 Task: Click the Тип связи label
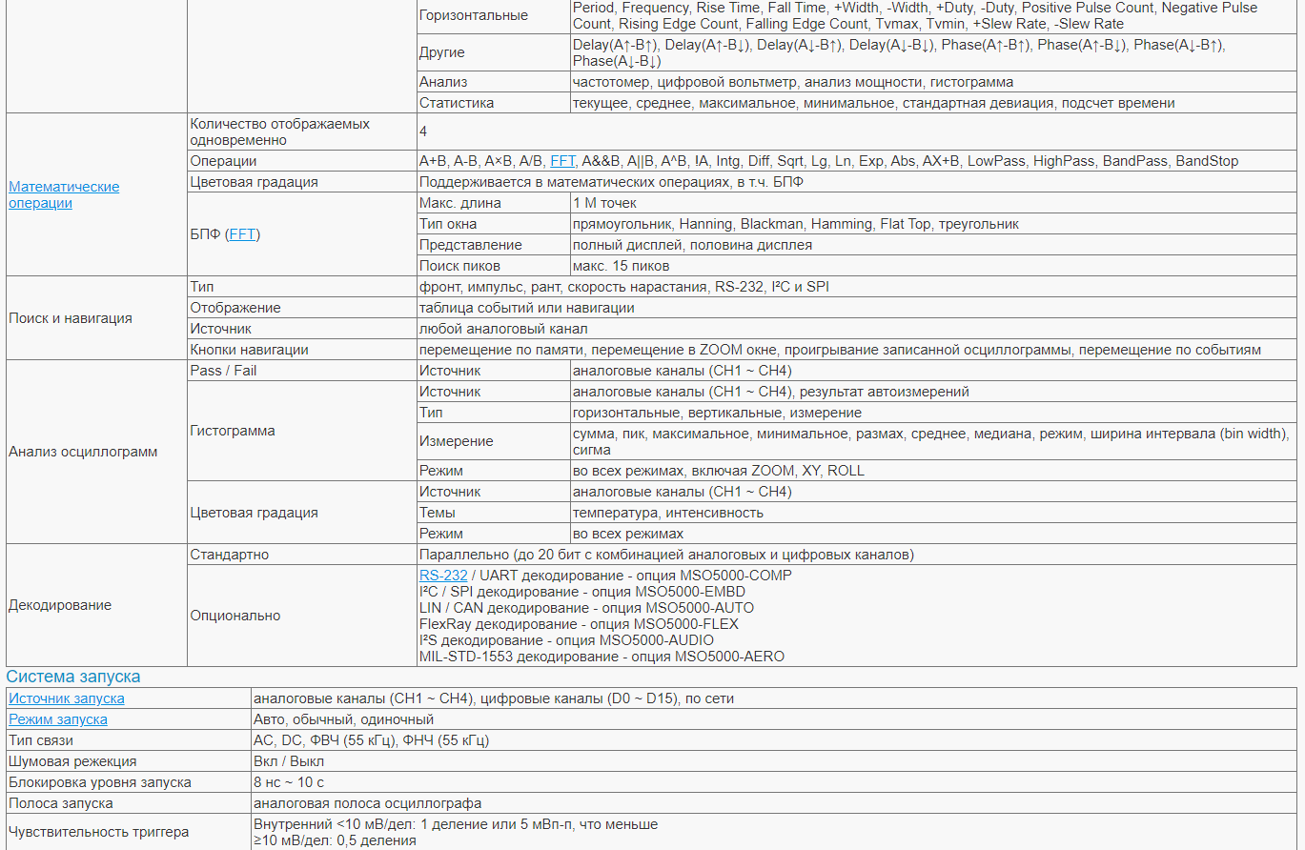pos(41,740)
